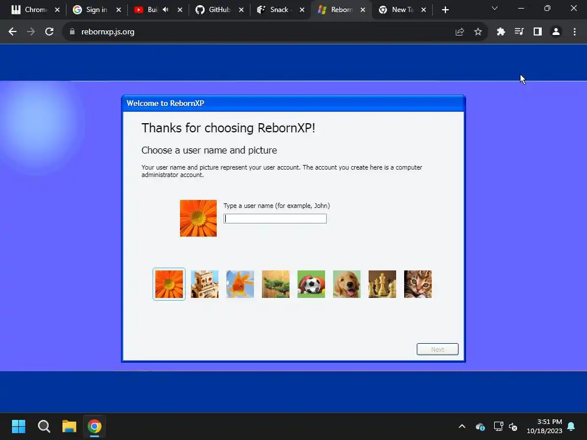Screen dimensions: 587x440
Task: Go back in Chrome browser
Action: (x=13, y=32)
